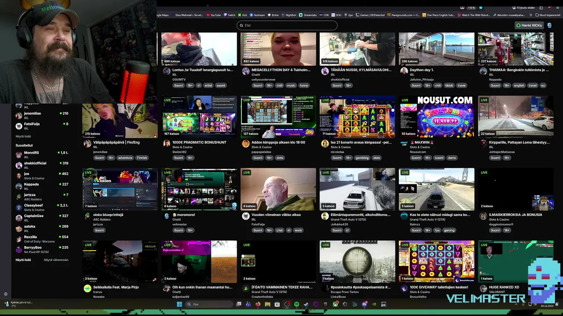Open Discord from the taskbar

pyautogui.click(x=364, y=304)
